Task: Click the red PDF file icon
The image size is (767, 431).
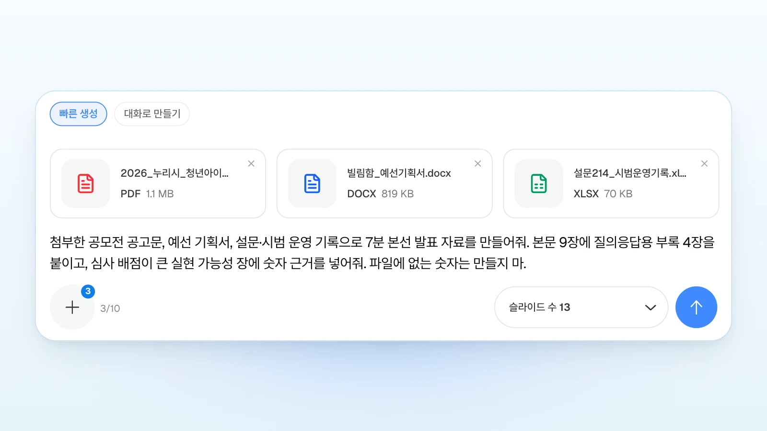Action: click(x=86, y=183)
